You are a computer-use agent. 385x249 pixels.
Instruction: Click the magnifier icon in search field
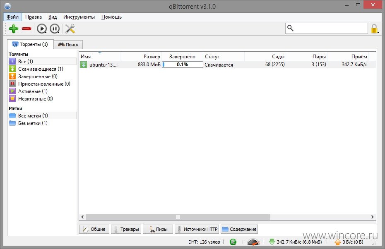pos(290,28)
